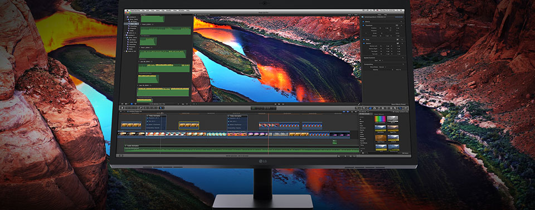Click the Import Media toolbar icon
Screen dimensions: 535x210
click(x=122, y=108)
